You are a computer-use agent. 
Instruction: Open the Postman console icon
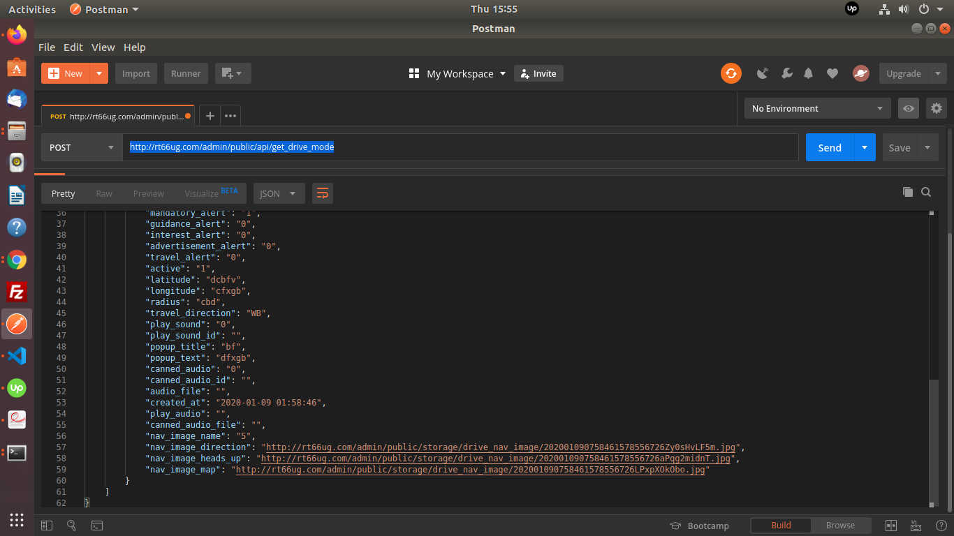(97, 526)
